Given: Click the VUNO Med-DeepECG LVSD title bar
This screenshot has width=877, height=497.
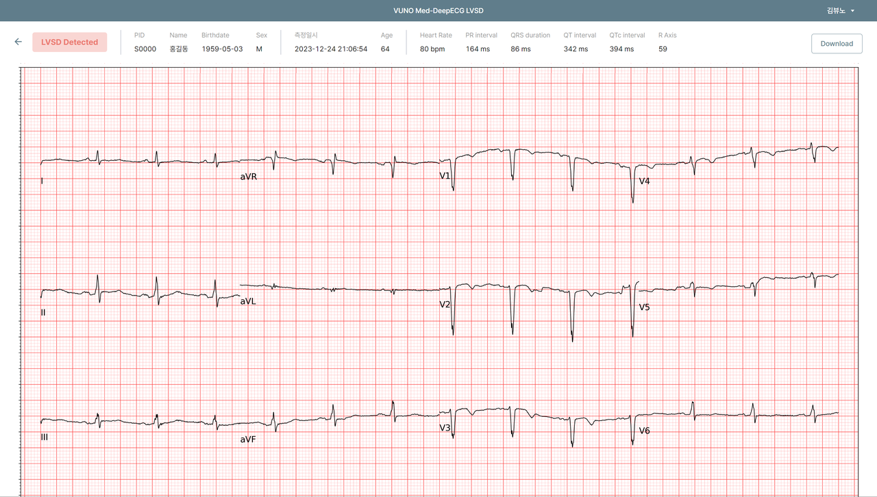Looking at the screenshot, I should tap(438, 11).
